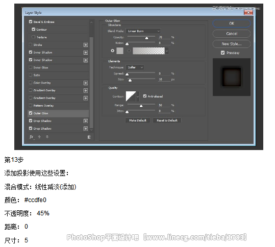Open the fx effects menu icon
The width and height of the screenshot is (275, 247).
pos(32,137)
